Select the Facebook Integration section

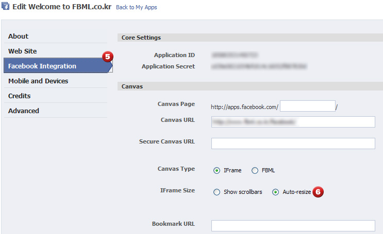(58, 66)
